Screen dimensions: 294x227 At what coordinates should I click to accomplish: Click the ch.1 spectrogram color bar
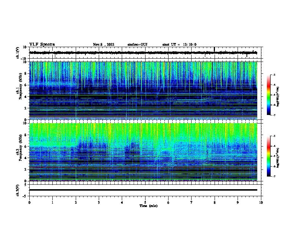pos(268,95)
